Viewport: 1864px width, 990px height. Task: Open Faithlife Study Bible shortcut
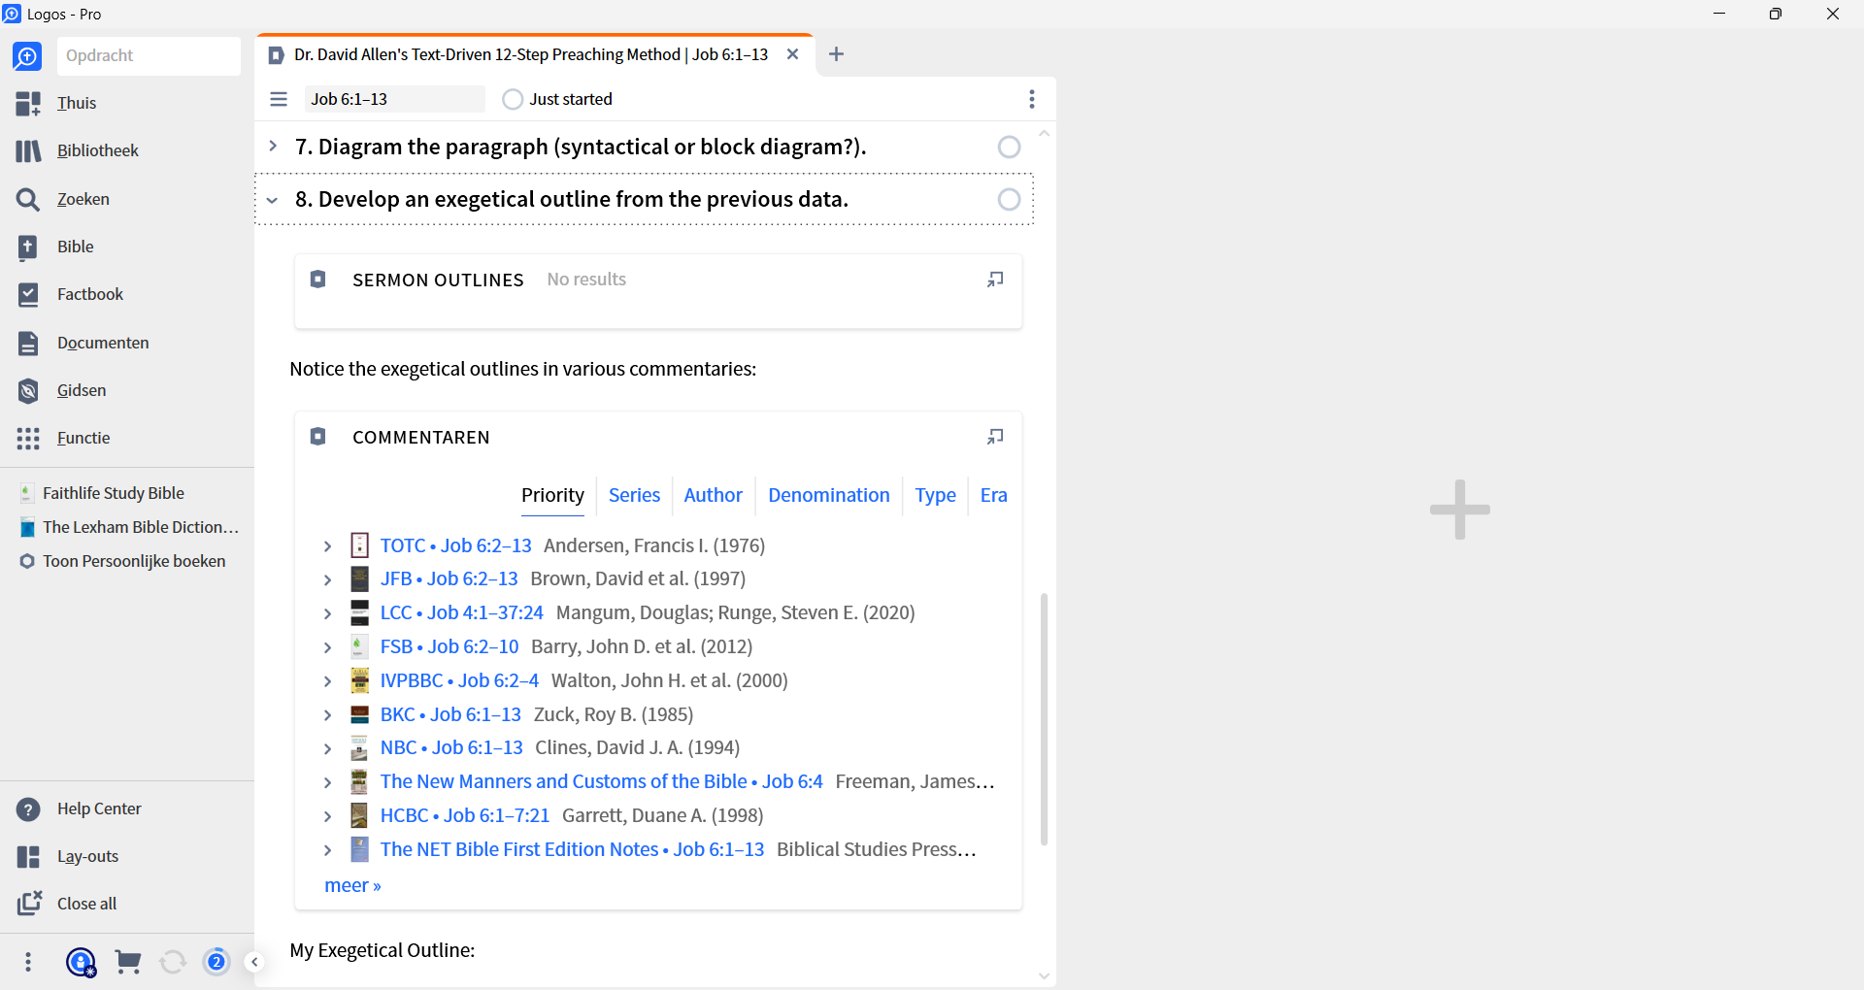point(114,493)
